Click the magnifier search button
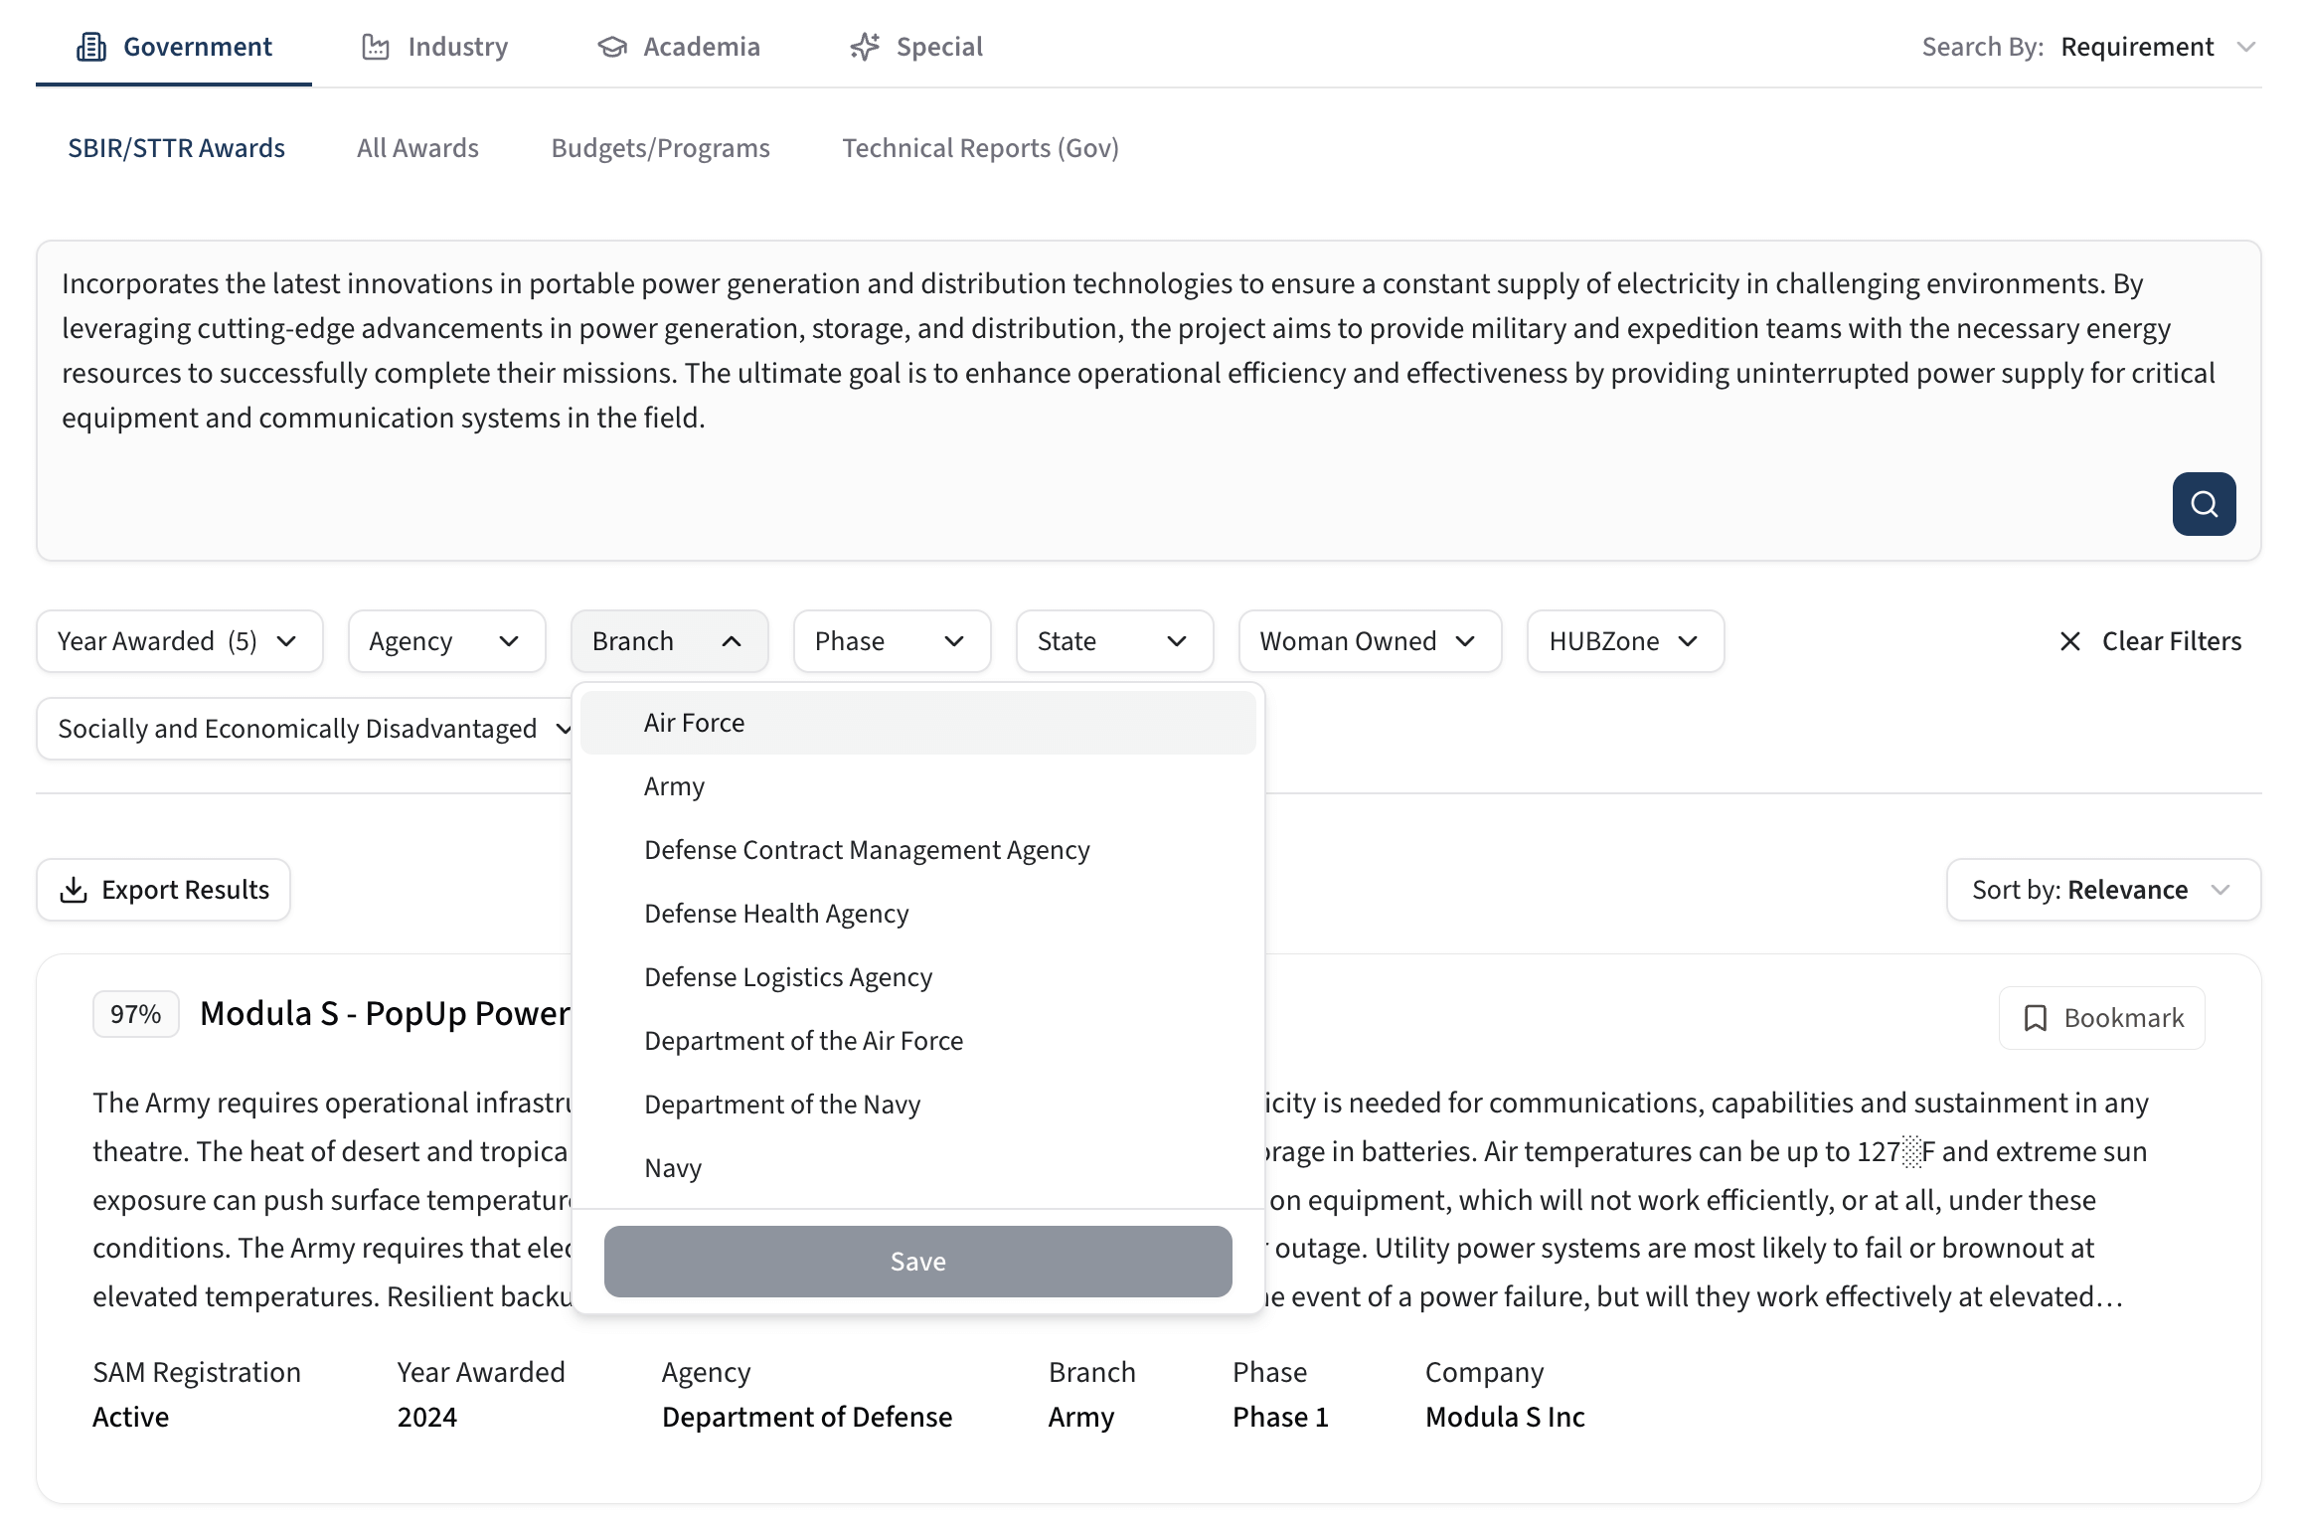2302x1533 pixels. tap(2203, 504)
